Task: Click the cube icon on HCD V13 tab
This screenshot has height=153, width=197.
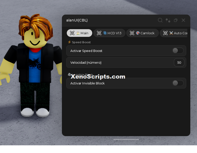Action: pos(99,33)
